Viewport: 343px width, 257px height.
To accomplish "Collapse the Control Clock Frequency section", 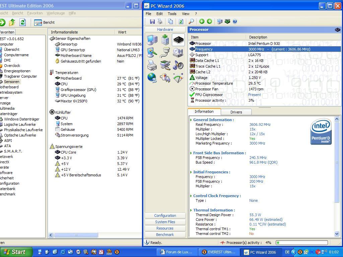I will pyautogui.click(x=191, y=196).
